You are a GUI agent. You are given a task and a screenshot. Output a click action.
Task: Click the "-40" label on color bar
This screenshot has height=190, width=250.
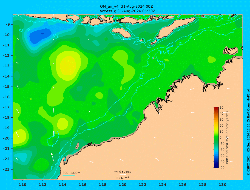pyautogui.click(x=221, y=161)
